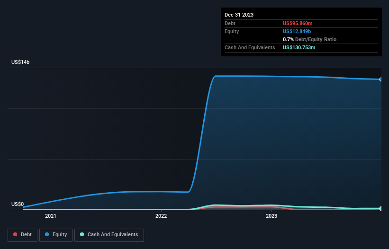The height and width of the screenshot is (249, 389).
Task: Click the Dec 31 2023 tooltip date
Action: (x=239, y=15)
